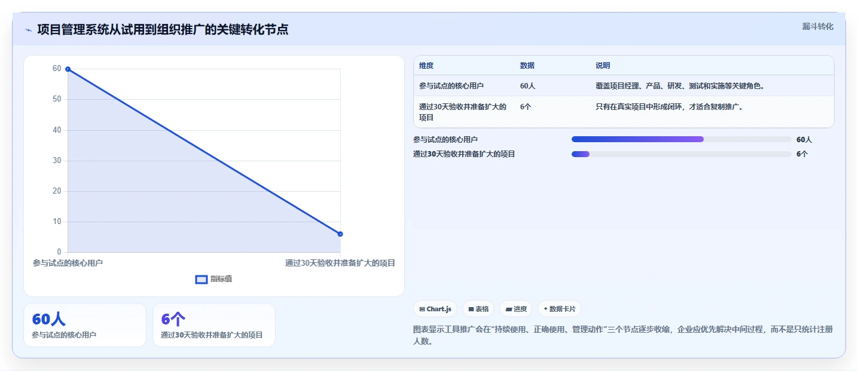Click the 说明 column header

tap(603, 66)
